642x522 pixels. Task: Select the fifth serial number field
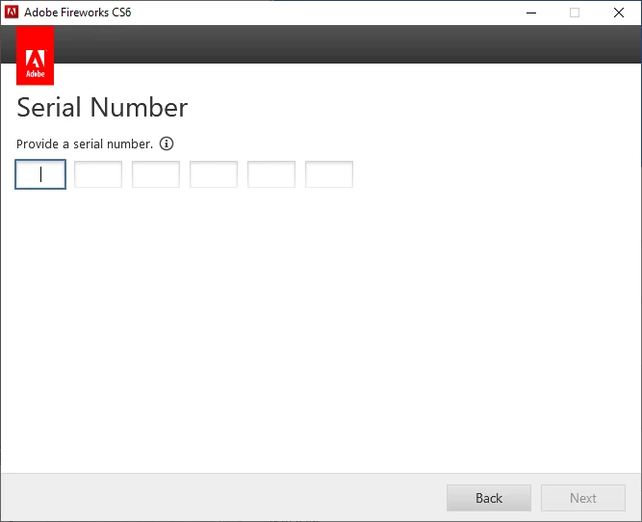tap(271, 174)
